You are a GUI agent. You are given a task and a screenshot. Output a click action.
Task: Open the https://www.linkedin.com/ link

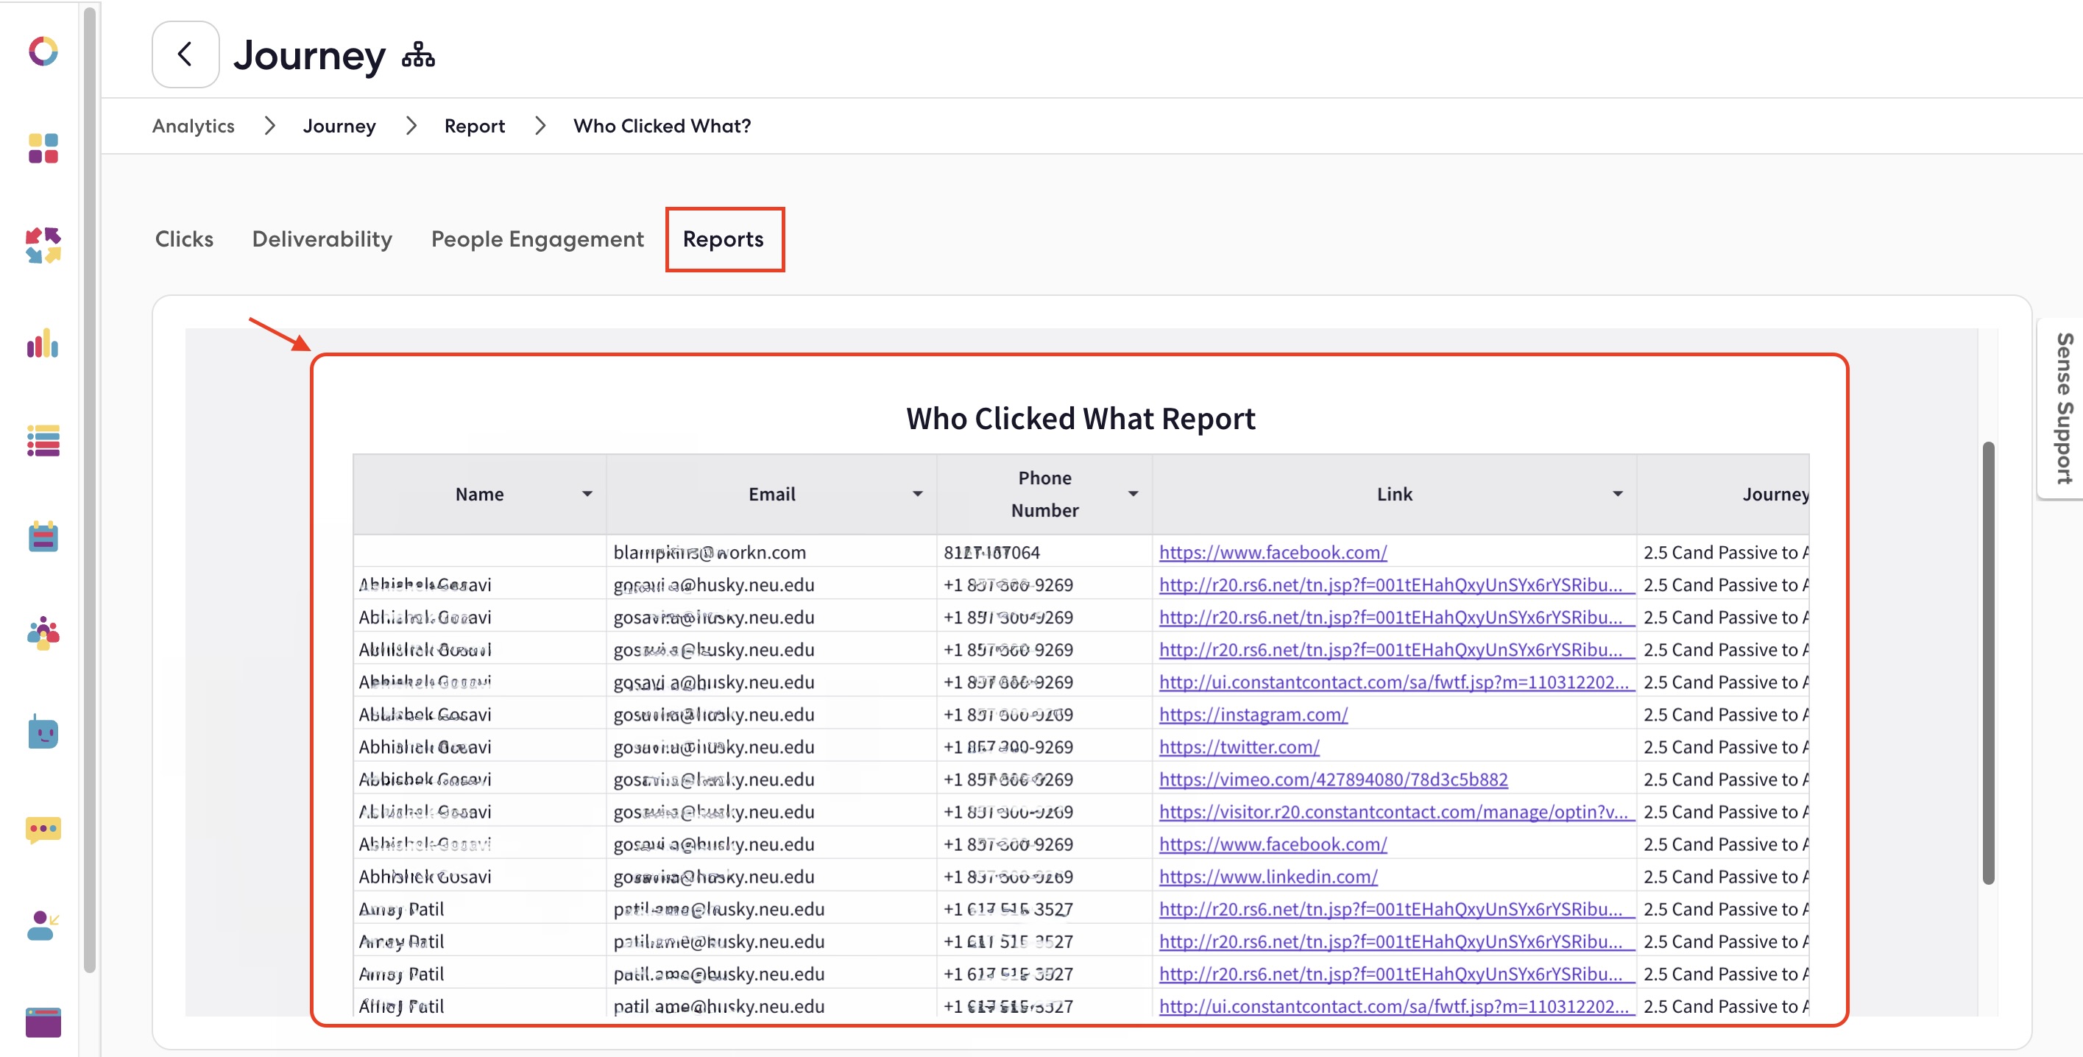[x=1268, y=877]
